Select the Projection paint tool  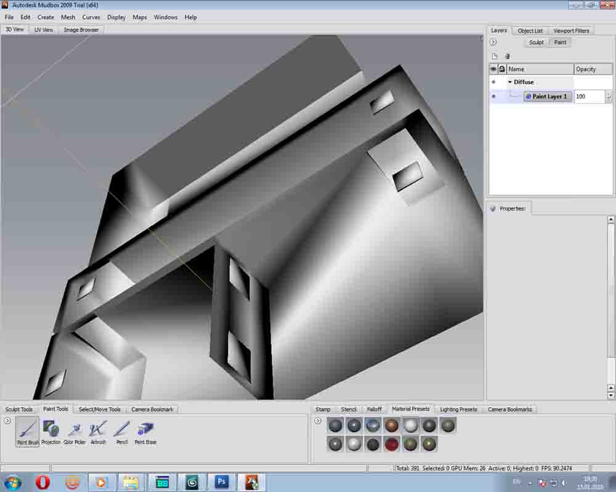[51, 430]
